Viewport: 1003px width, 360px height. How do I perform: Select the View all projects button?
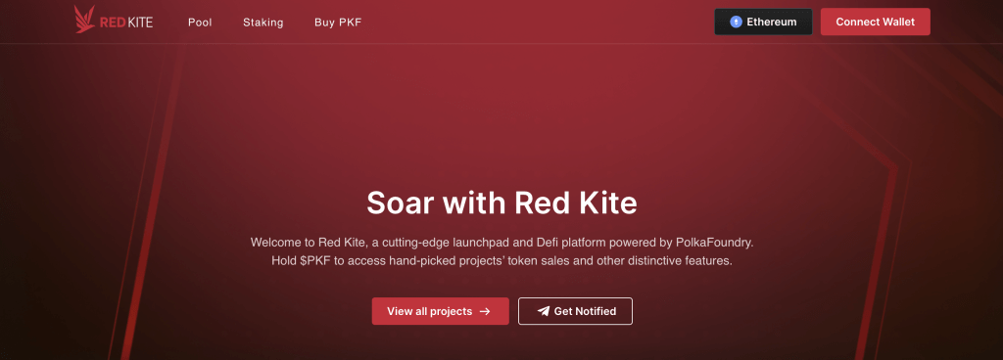(440, 311)
